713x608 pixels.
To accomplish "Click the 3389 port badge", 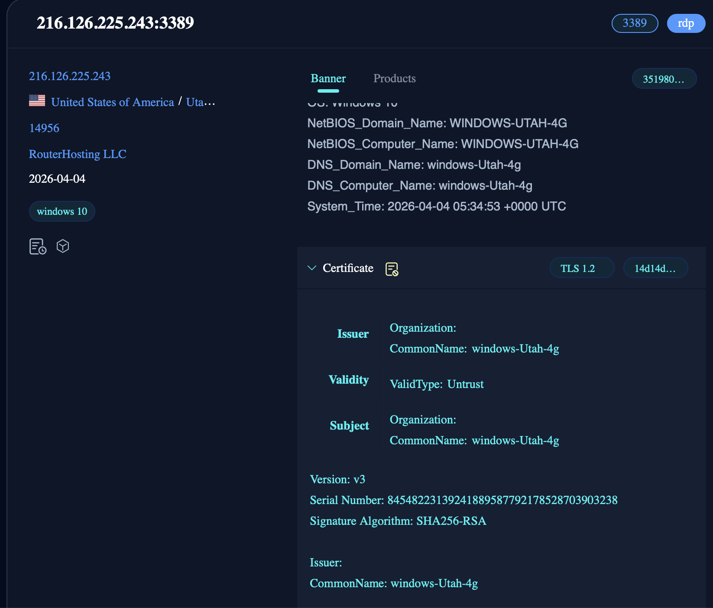I will 635,23.
